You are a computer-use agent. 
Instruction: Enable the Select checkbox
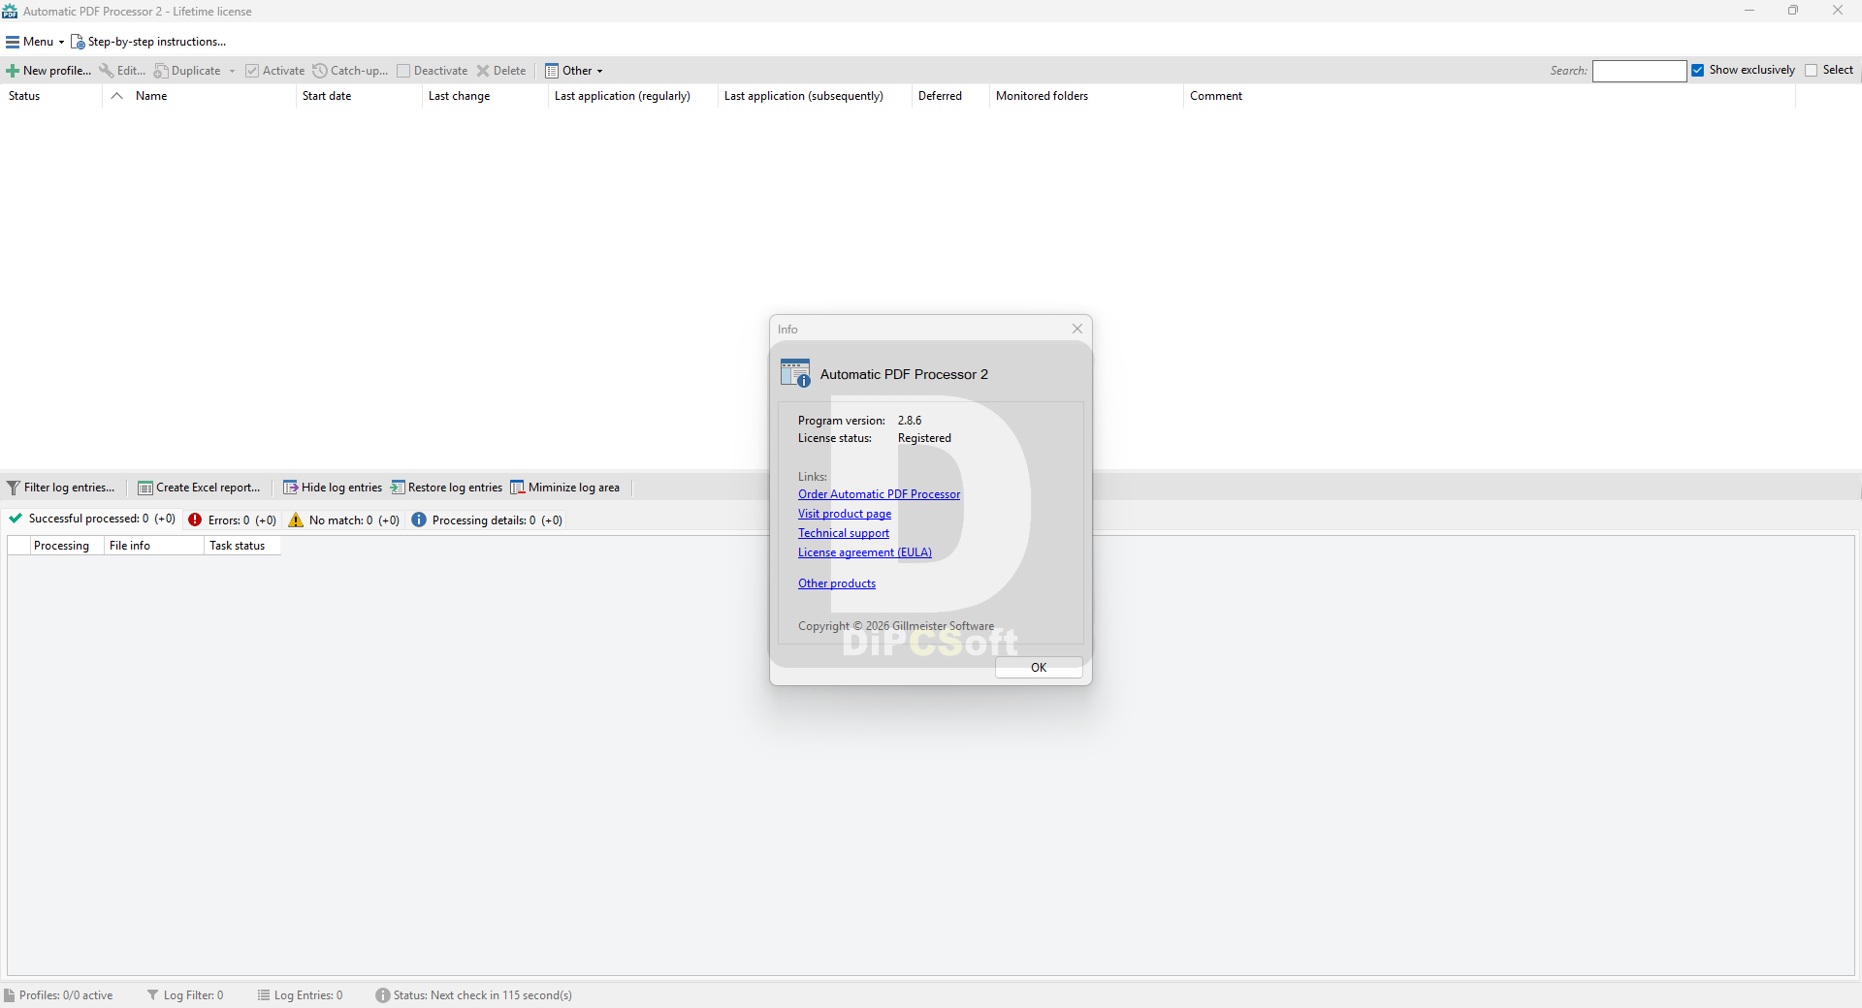1812,71
